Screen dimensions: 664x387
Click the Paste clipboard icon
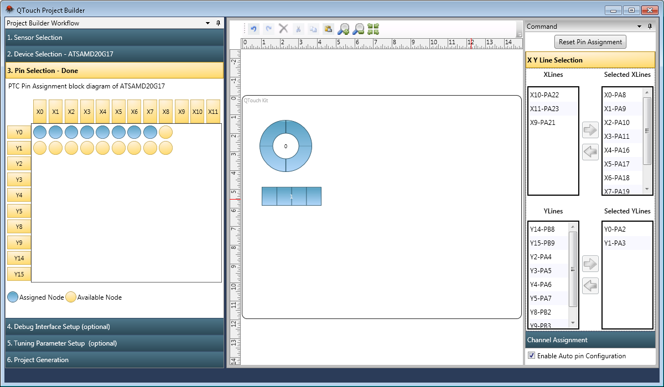[x=328, y=29]
